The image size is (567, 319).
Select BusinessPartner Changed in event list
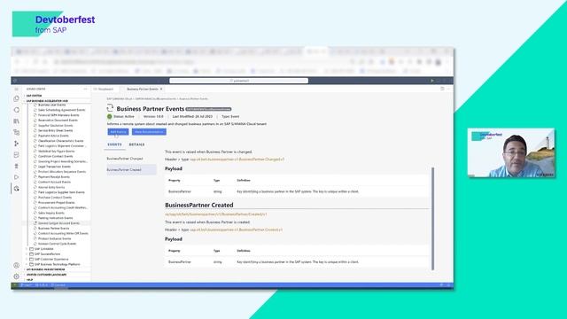[125, 159]
